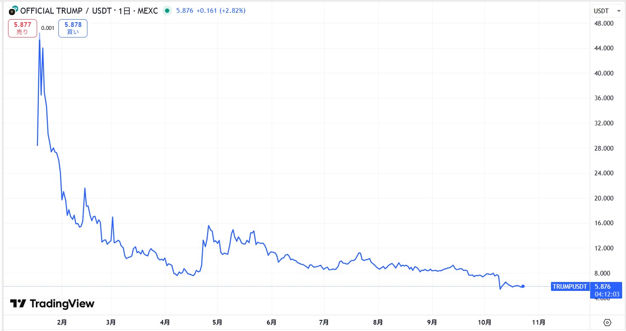Open chart settings hexagon icon

pos(608,322)
